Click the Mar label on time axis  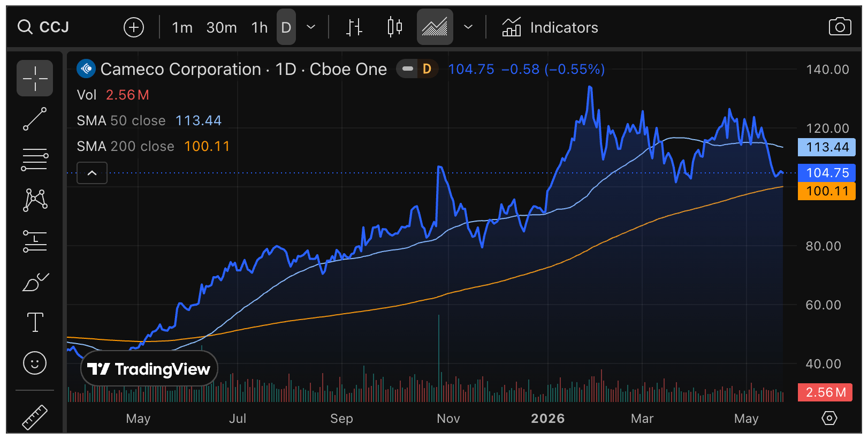click(x=642, y=419)
